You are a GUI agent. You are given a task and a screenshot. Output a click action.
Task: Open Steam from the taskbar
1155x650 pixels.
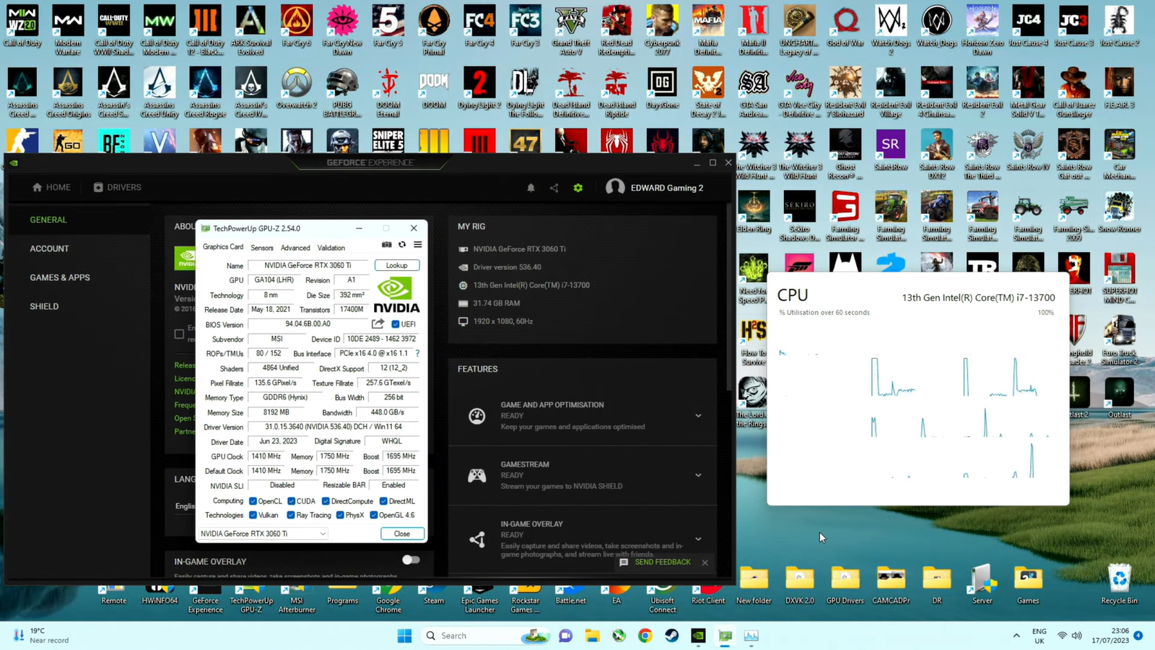pyautogui.click(x=671, y=636)
